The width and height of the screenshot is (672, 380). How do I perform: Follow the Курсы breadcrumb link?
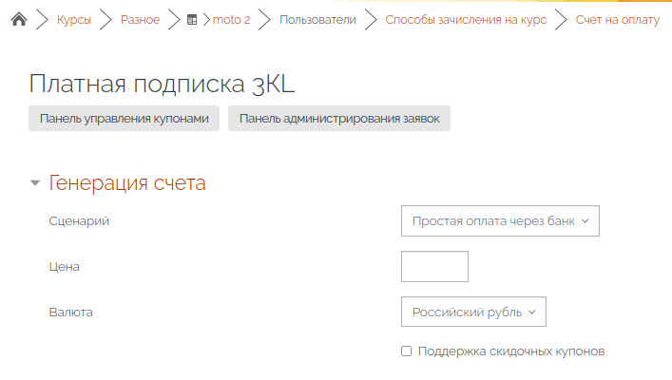click(x=74, y=20)
